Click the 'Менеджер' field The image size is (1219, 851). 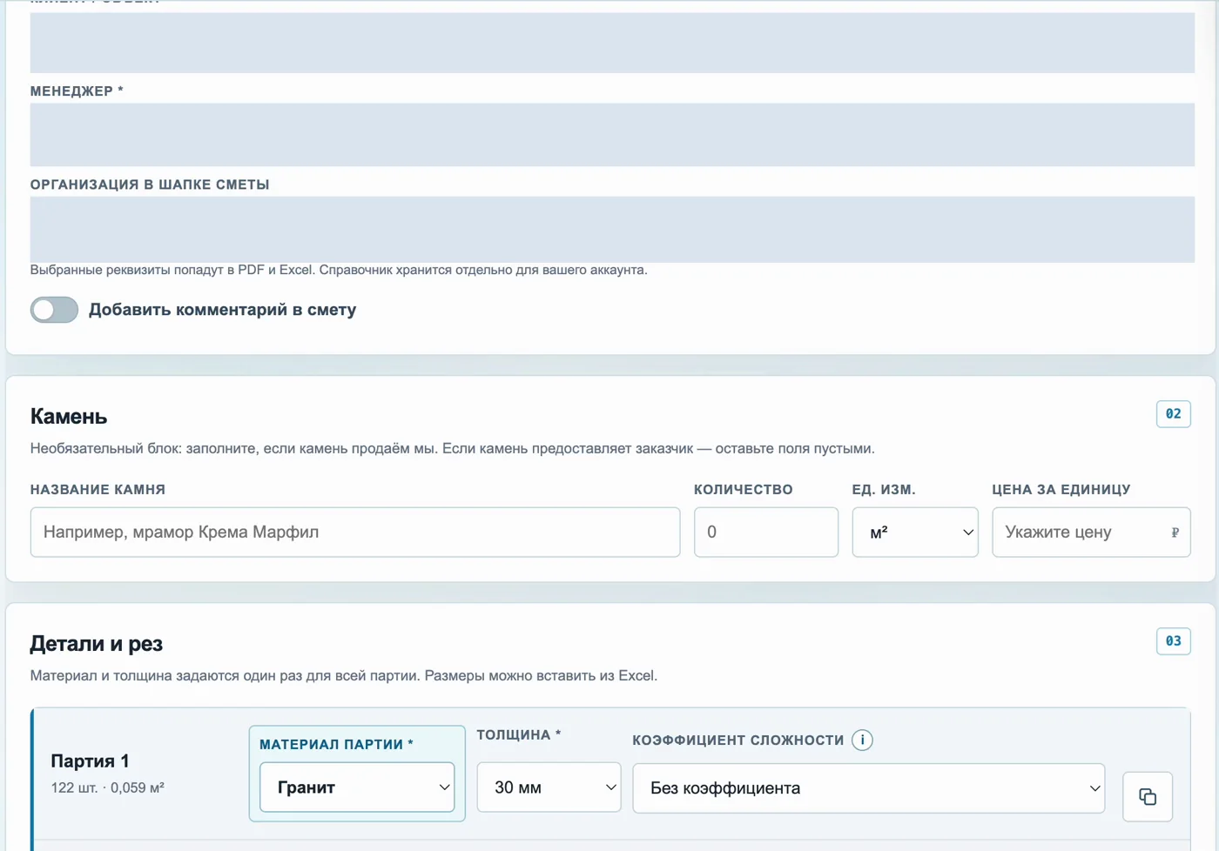(x=612, y=135)
